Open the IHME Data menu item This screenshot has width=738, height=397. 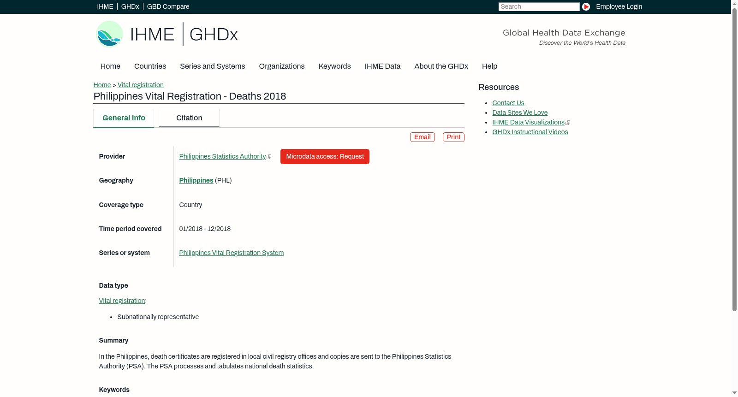[382, 66]
